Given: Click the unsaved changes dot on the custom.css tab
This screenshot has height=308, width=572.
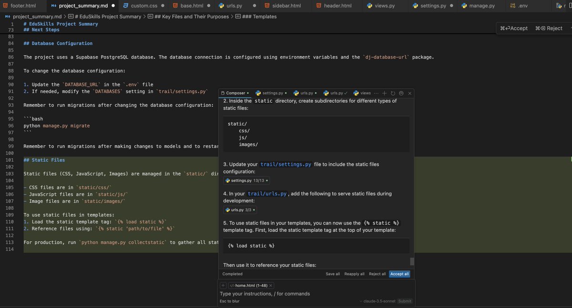Looking at the screenshot, I should [x=163, y=6].
